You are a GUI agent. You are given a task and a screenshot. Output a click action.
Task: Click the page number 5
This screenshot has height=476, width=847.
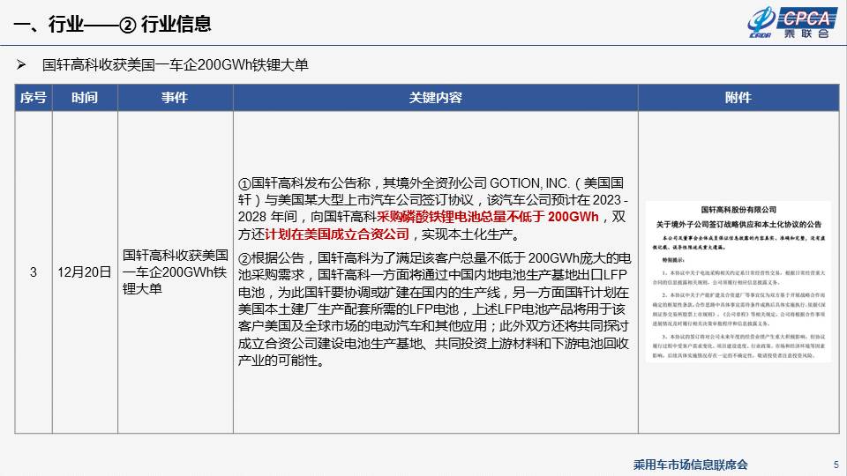[x=836, y=465]
